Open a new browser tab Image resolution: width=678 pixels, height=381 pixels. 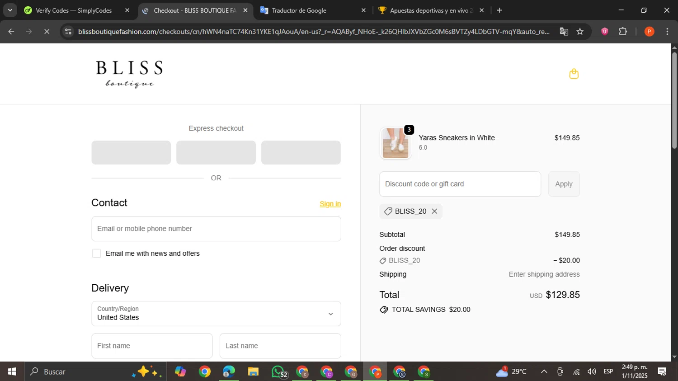[499, 10]
